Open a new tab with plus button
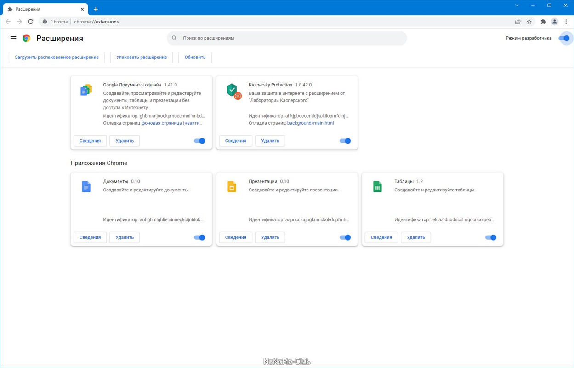The width and height of the screenshot is (574, 368). tap(96, 9)
